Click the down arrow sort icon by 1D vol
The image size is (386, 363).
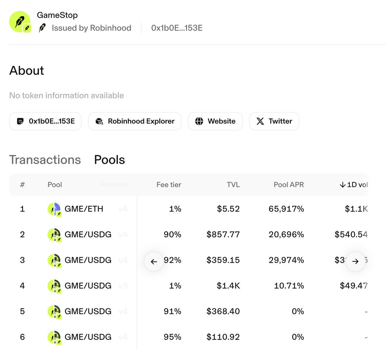point(343,185)
